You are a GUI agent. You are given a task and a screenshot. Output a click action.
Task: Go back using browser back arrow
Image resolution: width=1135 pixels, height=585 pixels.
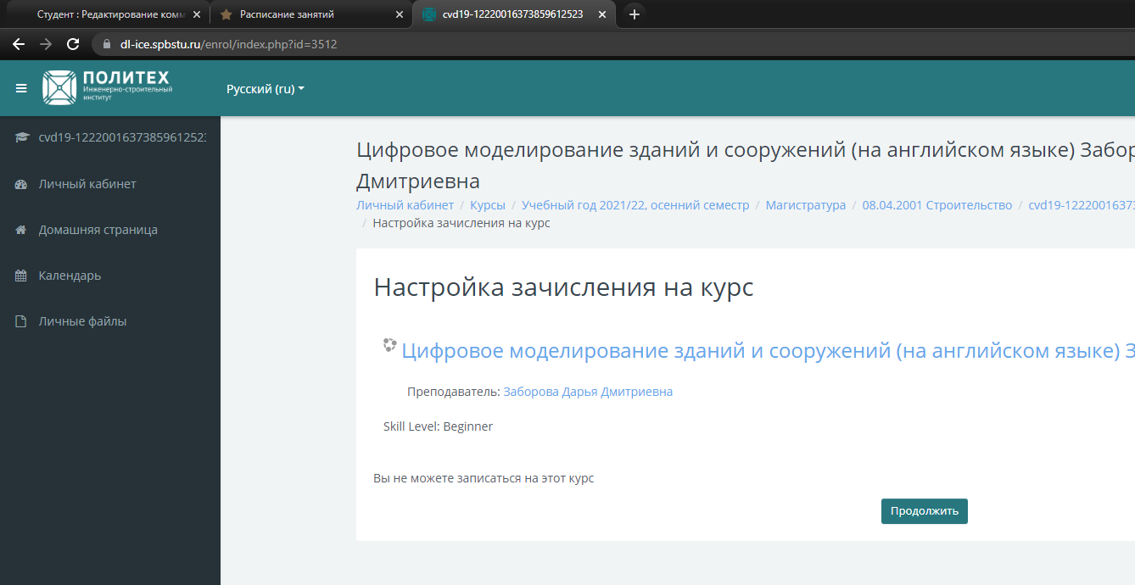click(x=19, y=44)
